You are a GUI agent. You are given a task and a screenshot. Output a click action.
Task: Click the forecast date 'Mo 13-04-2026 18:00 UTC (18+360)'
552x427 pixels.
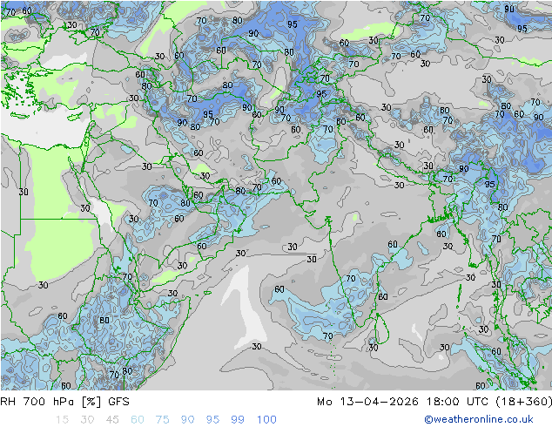[434, 402]
